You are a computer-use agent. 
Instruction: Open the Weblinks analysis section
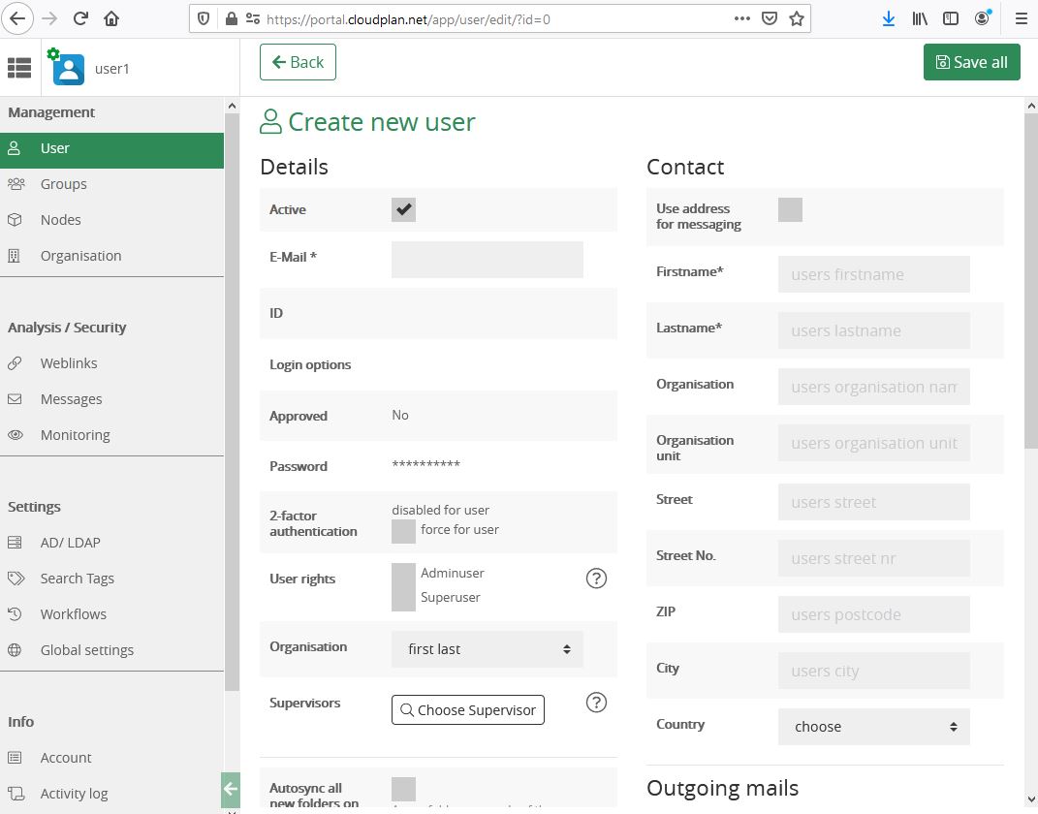pyautogui.click(x=68, y=362)
